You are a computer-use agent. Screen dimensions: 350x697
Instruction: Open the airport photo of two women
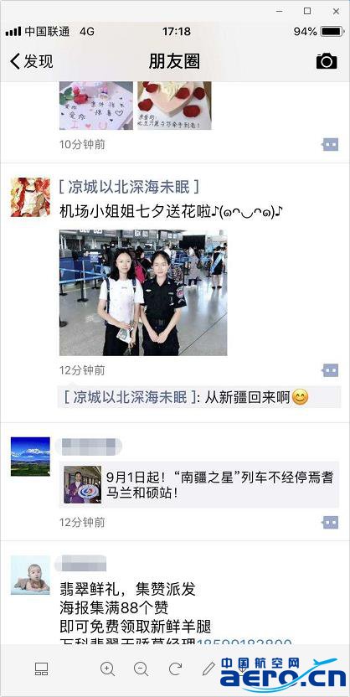pos(143,292)
